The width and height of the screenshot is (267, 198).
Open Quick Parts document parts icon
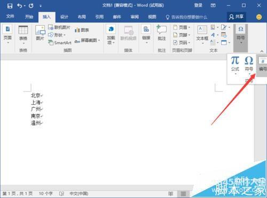pos(214,27)
